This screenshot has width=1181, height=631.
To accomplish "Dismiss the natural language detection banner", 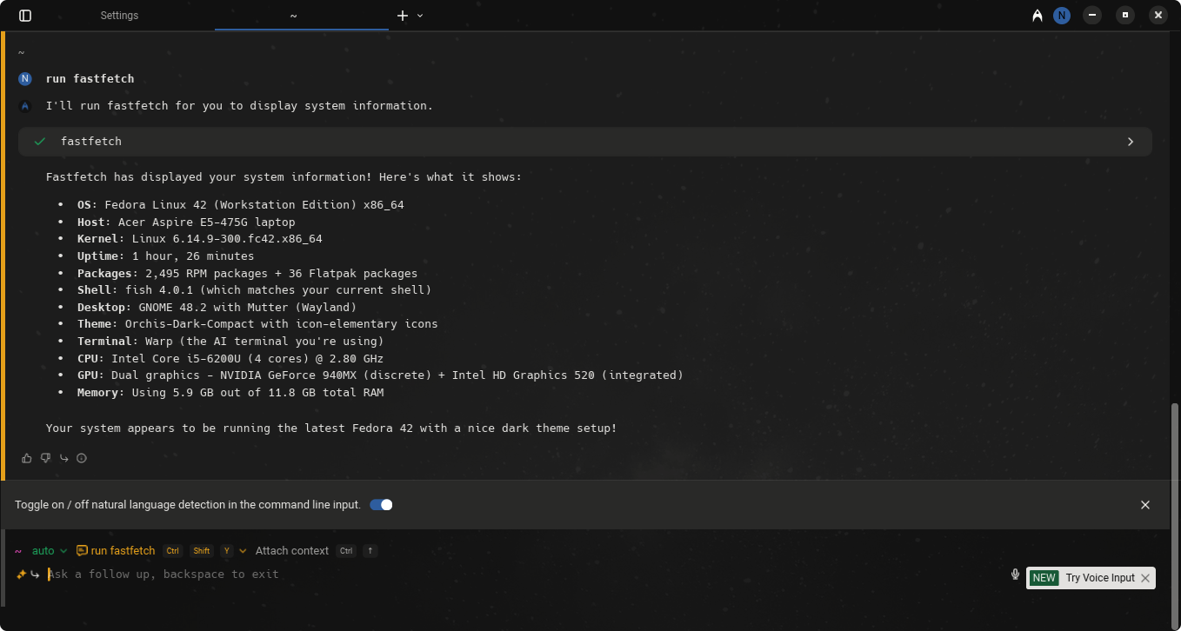I will pyautogui.click(x=1145, y=505).
